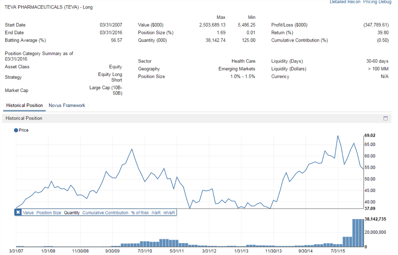398x255 pixels.
Task: Open the Pricing Debug link
Action: pos(377,2)
